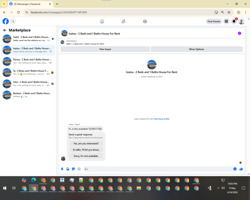
Task: Open the sticker picker icon
Action: pyautogui.click(x=73, y=169)
